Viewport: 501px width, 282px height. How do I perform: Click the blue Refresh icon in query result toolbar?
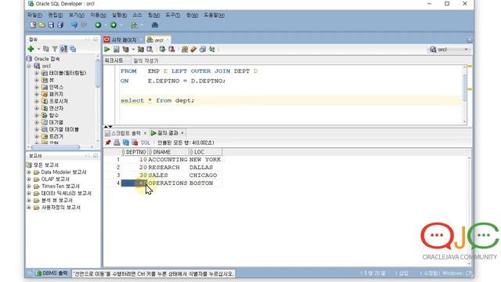point(126,143)
